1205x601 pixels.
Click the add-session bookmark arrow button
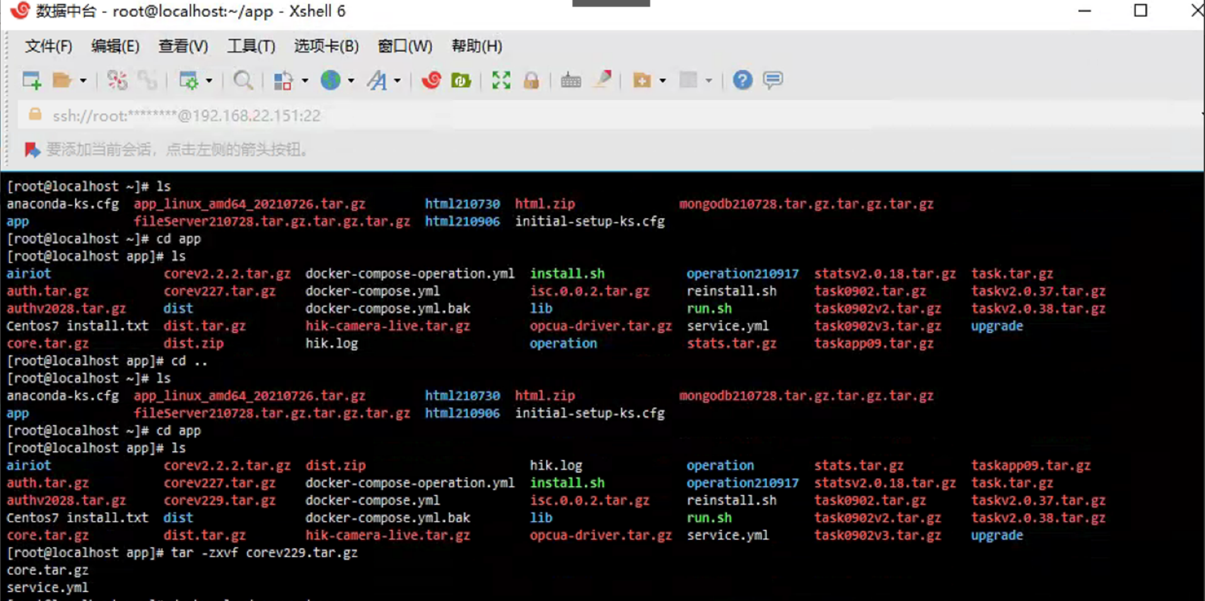(32, 149)
